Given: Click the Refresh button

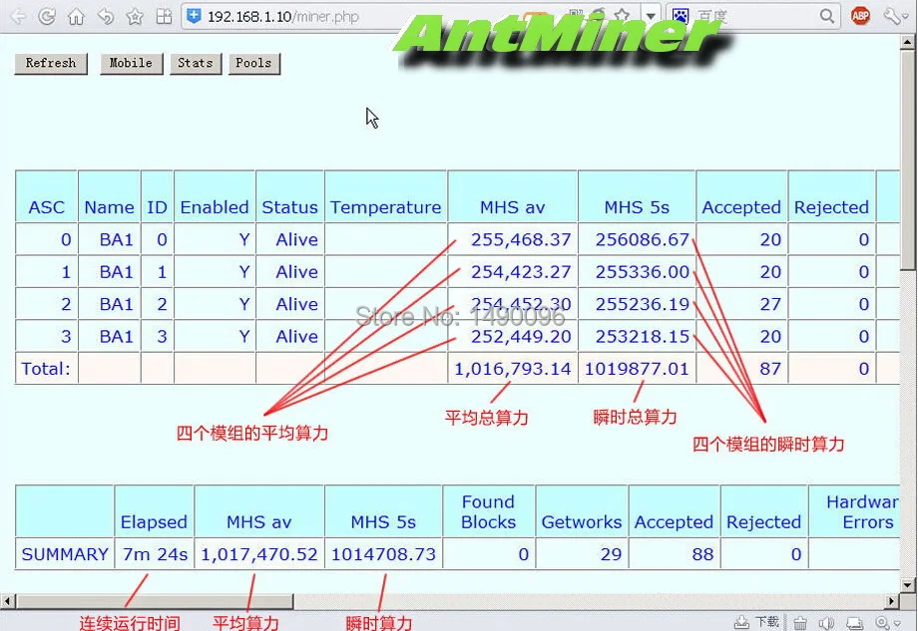Looking at the screenshot, I should 51,63.
